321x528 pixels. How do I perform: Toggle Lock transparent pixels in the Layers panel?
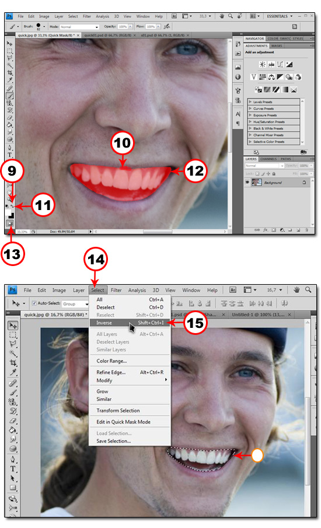pyautogui.click(x=257, y=174)
